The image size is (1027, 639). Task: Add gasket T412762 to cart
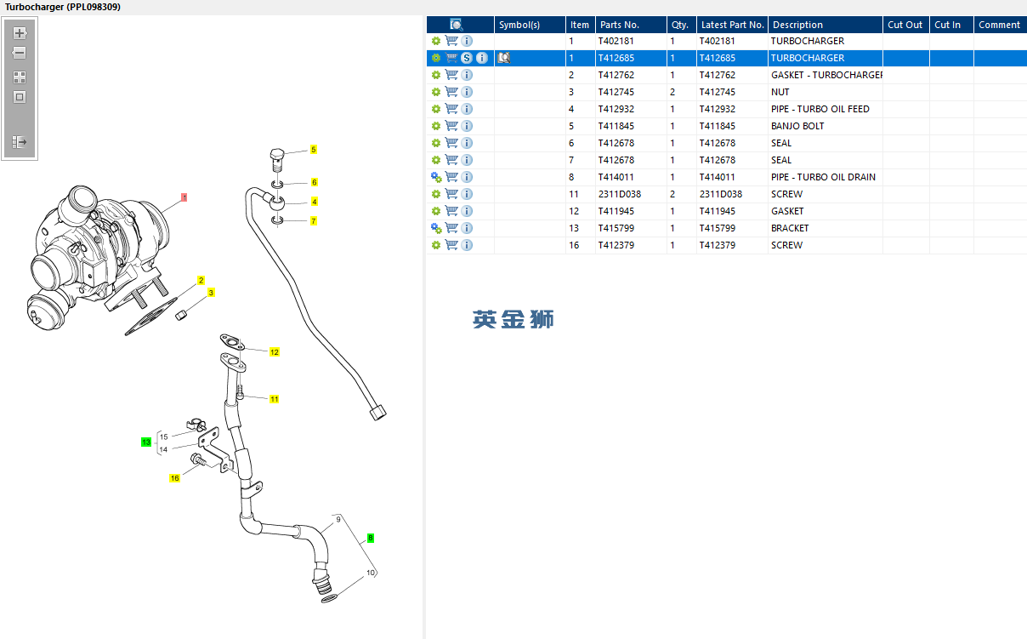click(x=451, y=75)
